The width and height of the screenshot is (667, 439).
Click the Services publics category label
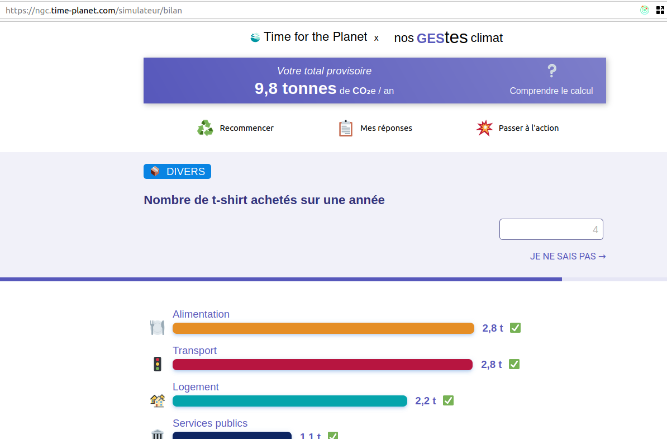(x=210, y=423)
